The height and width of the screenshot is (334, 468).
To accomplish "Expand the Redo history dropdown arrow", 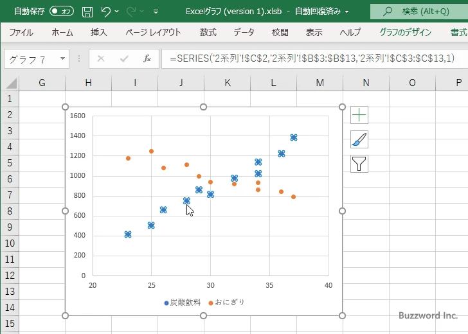I will coord(142,12).
